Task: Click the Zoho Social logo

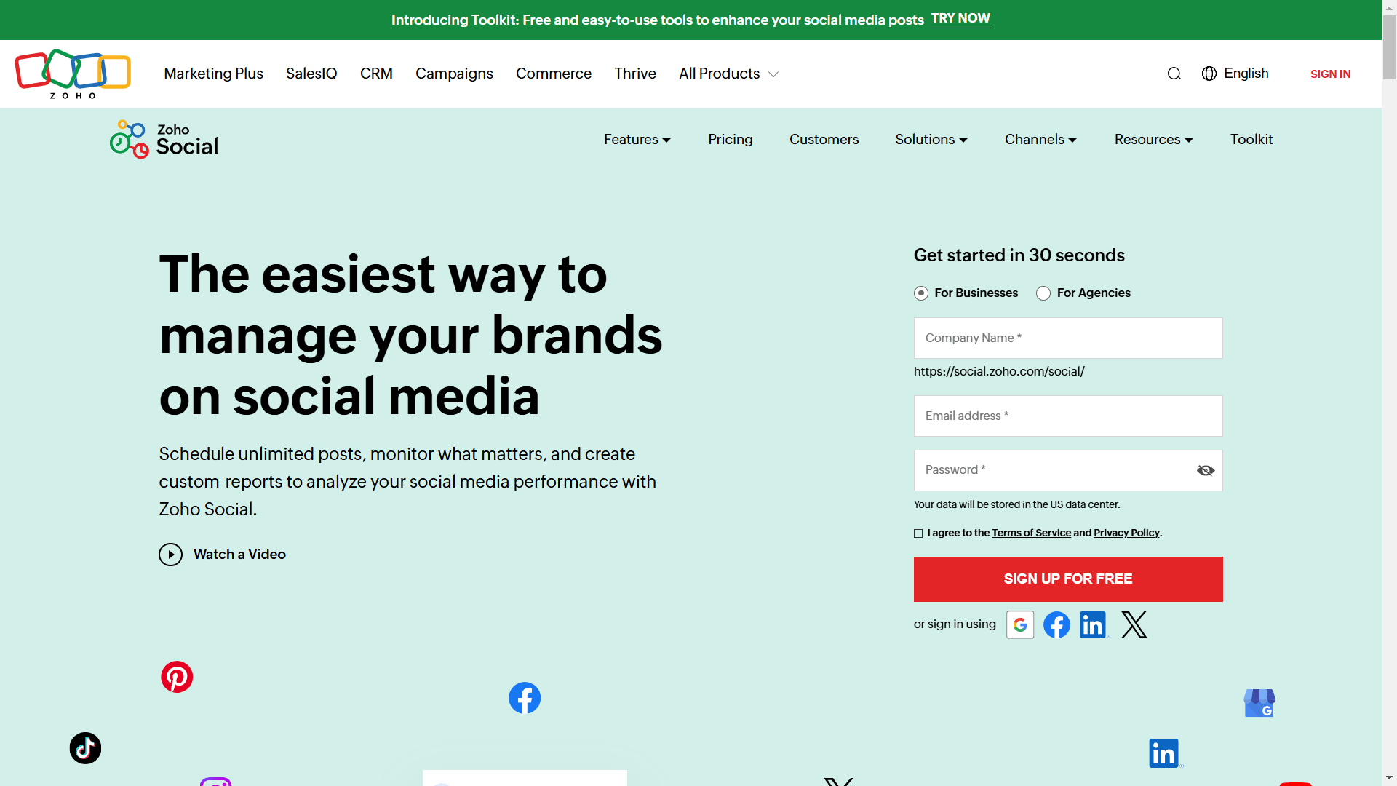Action: coord(164,139)
